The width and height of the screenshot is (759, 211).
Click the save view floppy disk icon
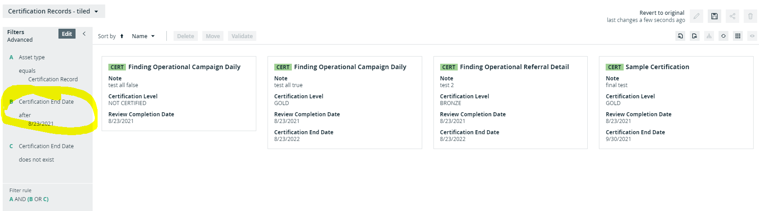714,16
